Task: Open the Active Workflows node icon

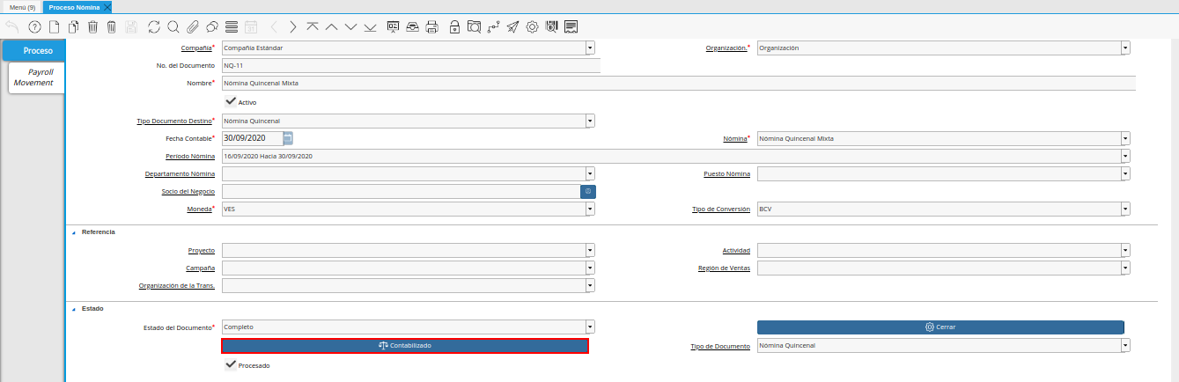Action: (493, 26)
